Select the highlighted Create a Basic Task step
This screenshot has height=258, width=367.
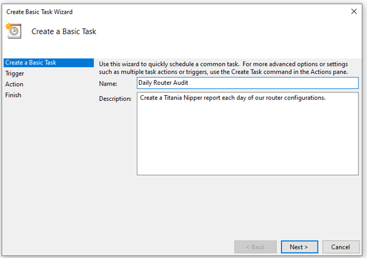coord(31,63)
